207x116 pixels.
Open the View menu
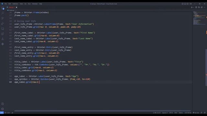(x=21, y=4)
